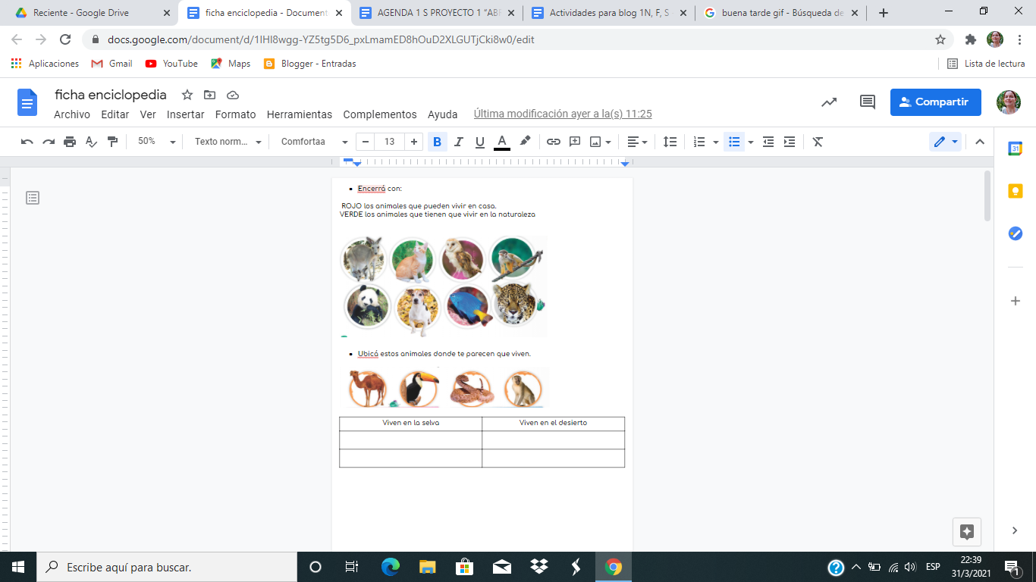Open File Explorer in taskbar
Screen dimensions: 1036x582
click(x=428, y=567)
